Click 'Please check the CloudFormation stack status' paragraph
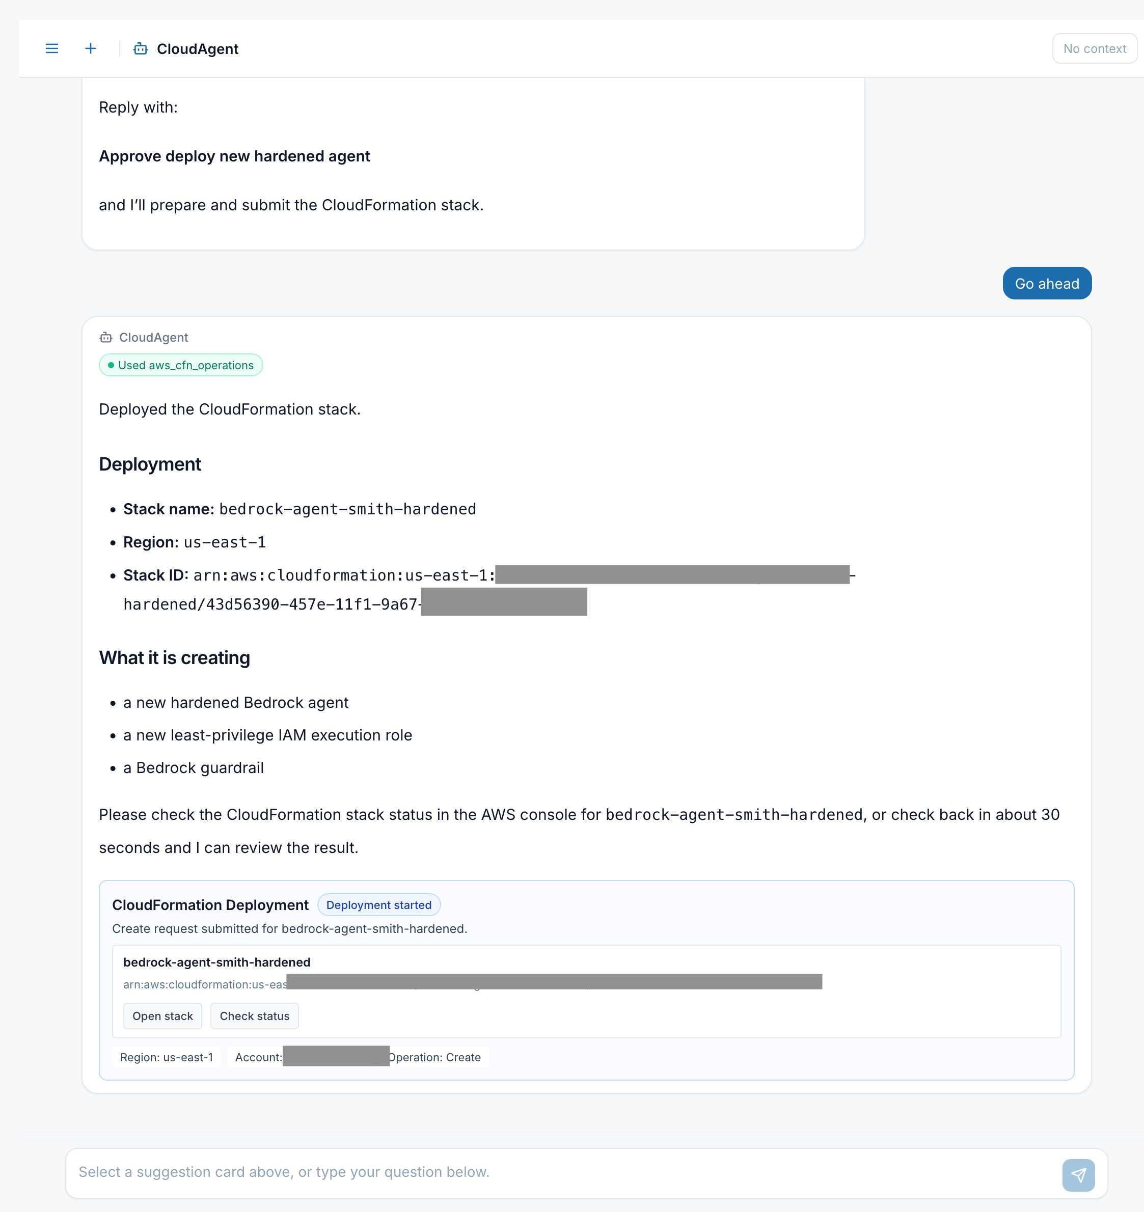 579,831
